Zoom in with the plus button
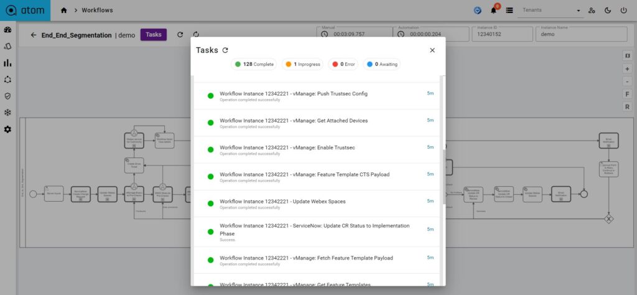Image resolution: width=637 pixels, height=295 pixels. (x=627, y=68)
